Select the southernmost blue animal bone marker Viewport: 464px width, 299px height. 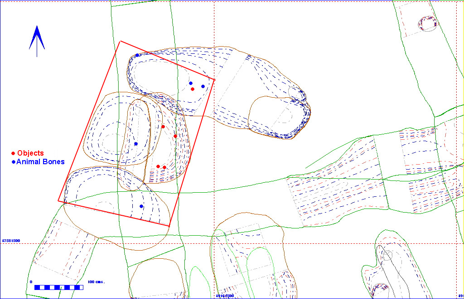click(x=141, y=206)
